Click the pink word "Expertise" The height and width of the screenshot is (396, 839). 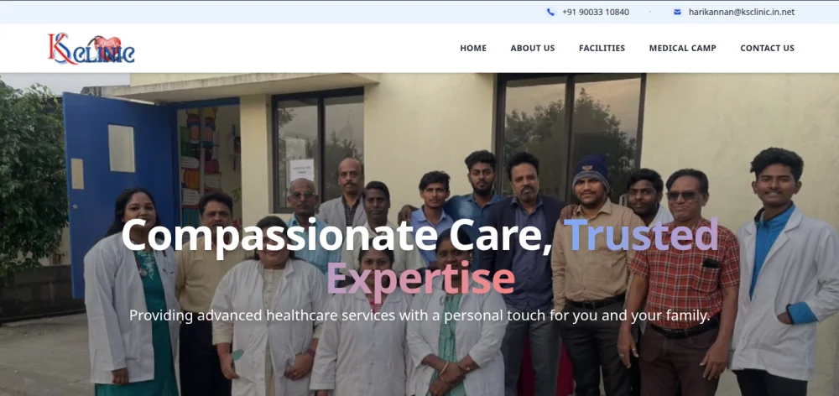pyautogui.click(x=420, y=279)
